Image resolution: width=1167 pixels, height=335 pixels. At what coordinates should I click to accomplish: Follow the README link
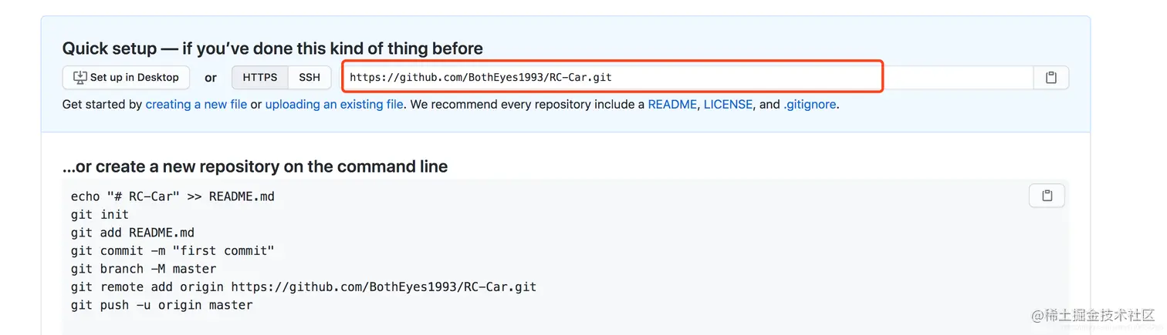pos(672,104)
